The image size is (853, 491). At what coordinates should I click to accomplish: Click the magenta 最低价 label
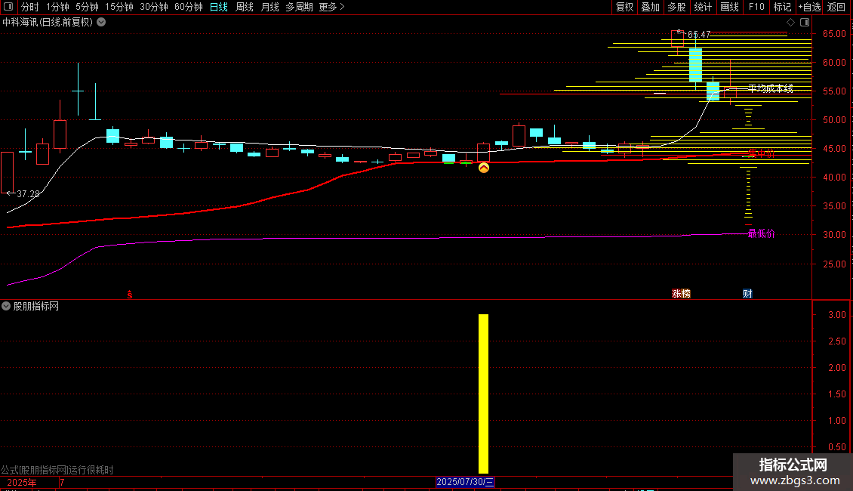761,233
